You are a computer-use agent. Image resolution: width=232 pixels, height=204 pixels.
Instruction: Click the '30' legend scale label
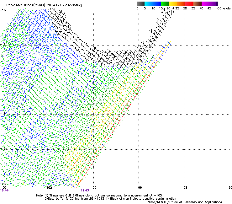[x=185, y=8]
